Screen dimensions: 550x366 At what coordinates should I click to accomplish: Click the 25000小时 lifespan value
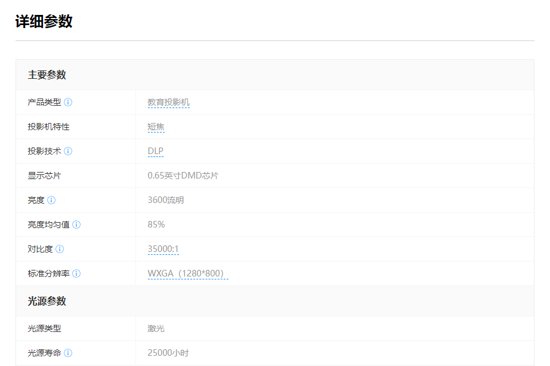pyautogui.click(x=168, y=353)
